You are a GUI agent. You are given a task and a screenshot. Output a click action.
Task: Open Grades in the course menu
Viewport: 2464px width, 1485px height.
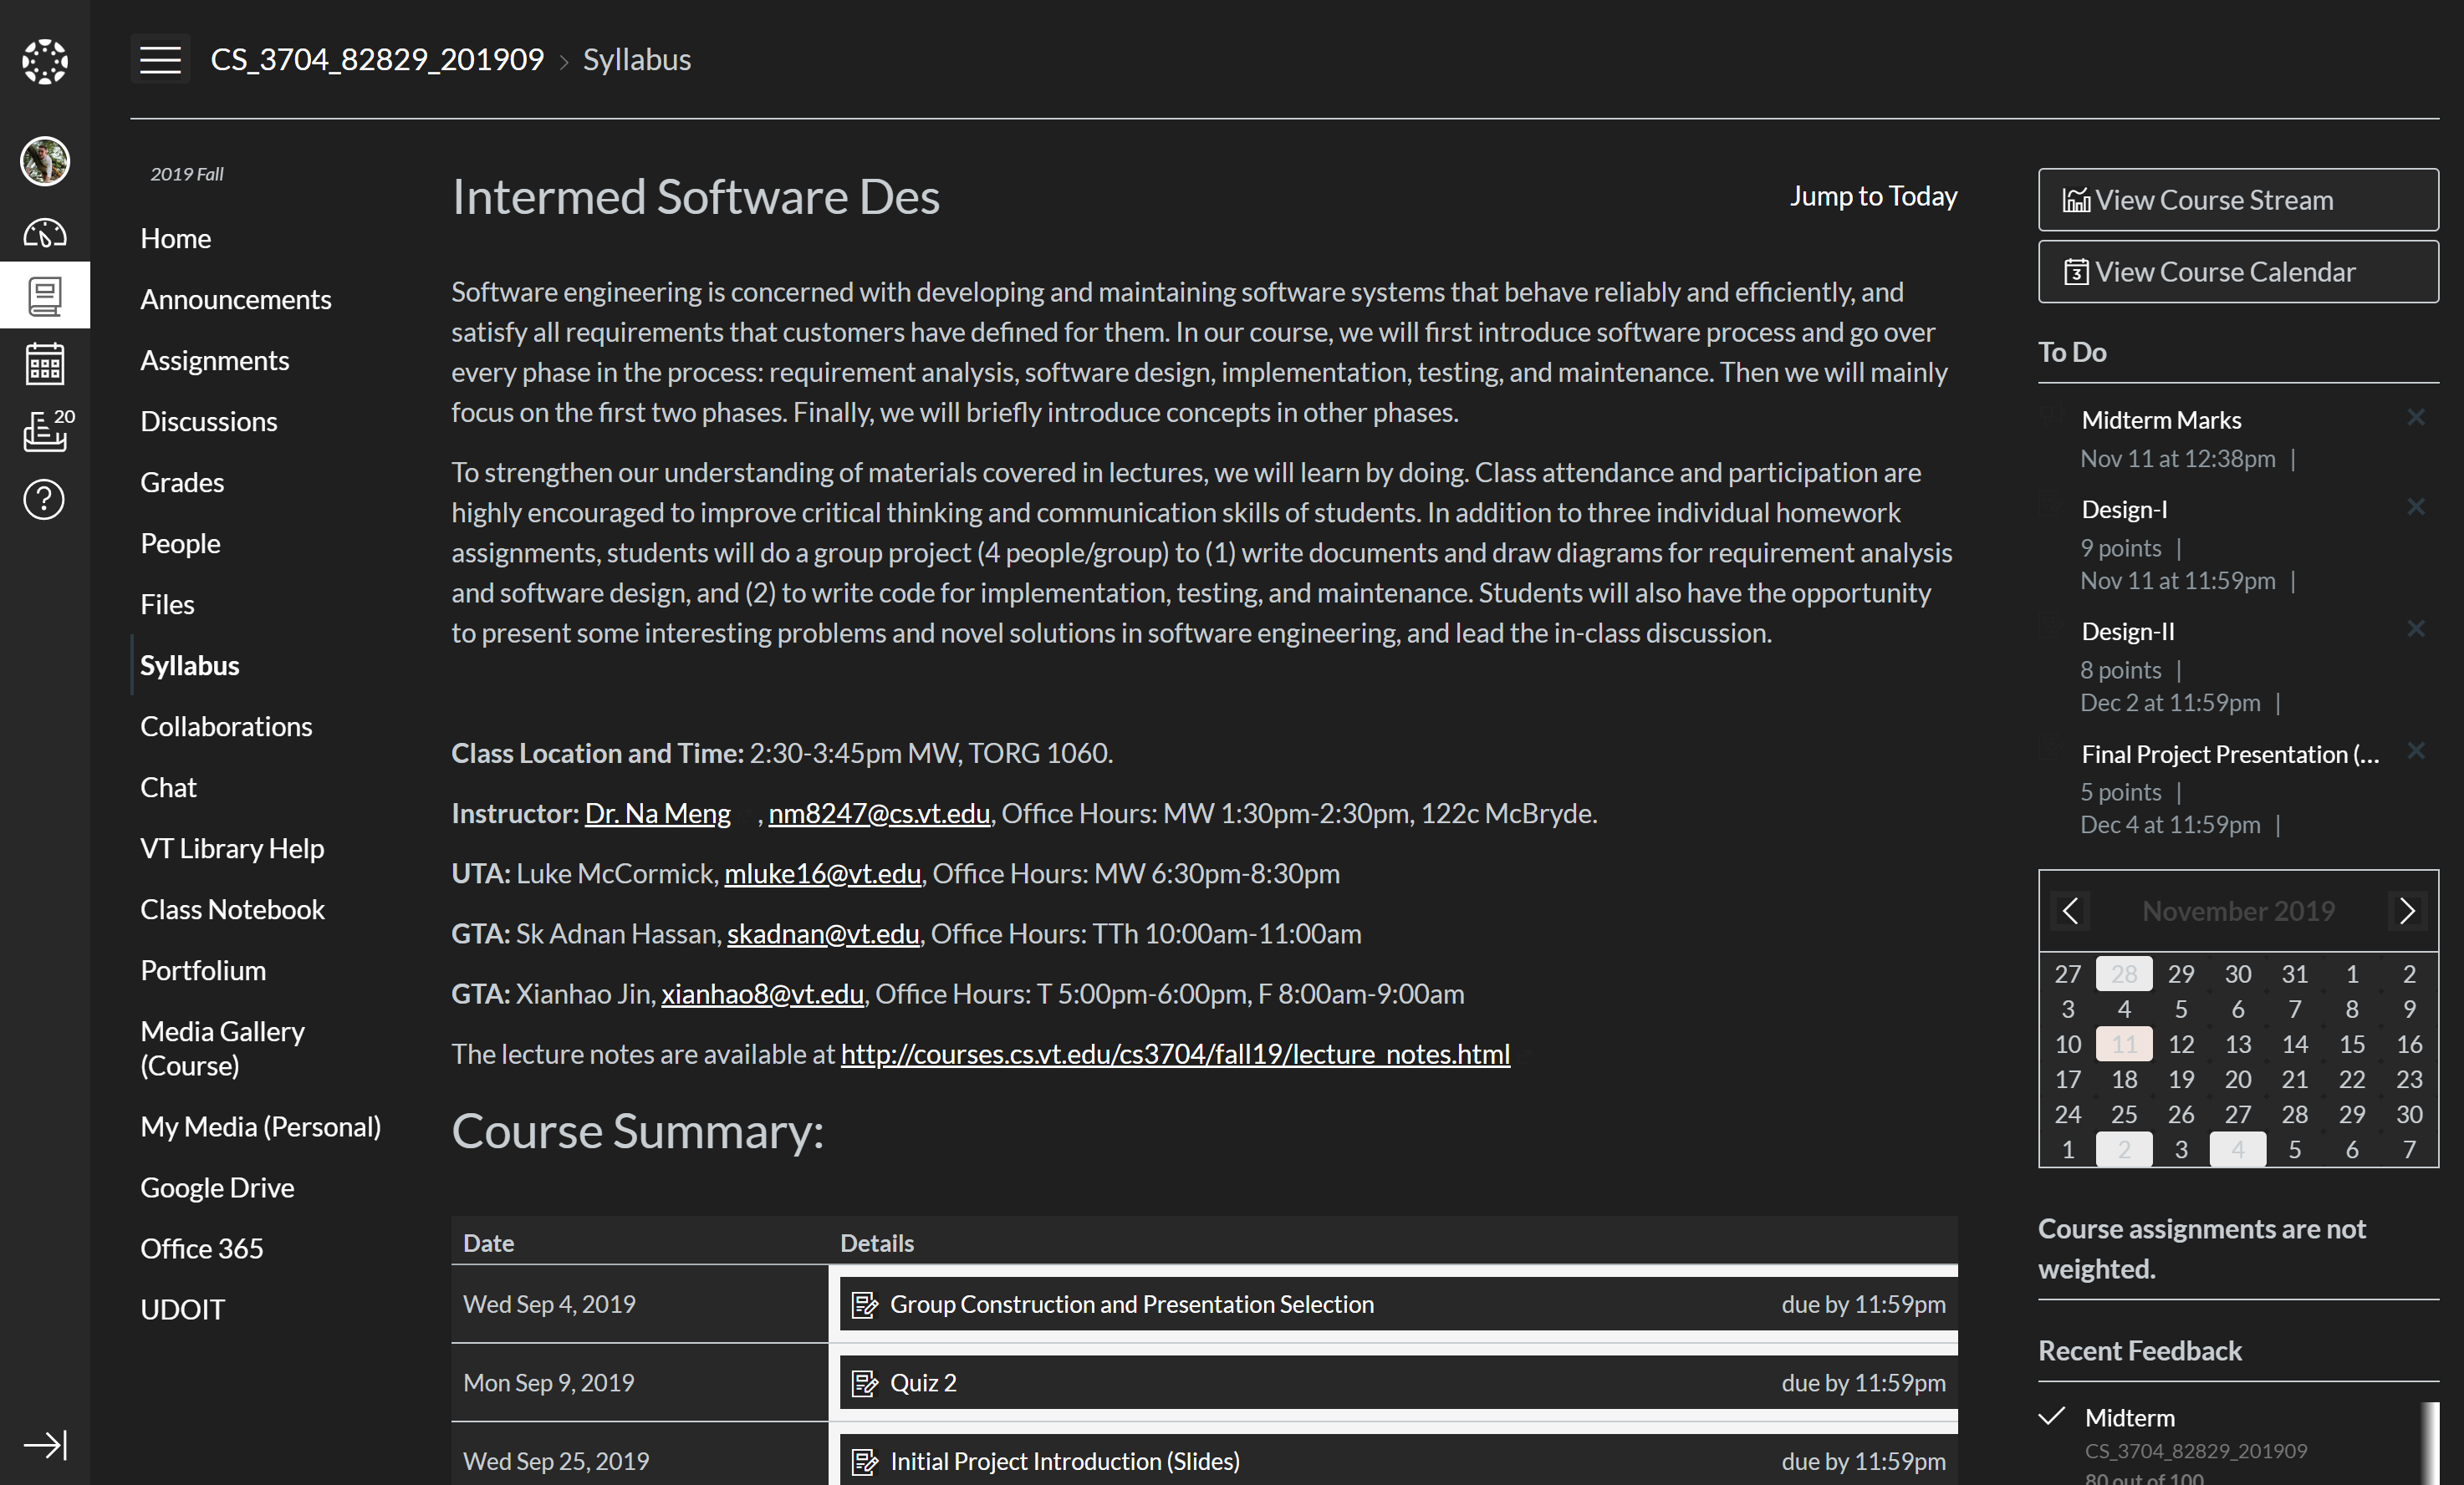click(x=182, y=481)
